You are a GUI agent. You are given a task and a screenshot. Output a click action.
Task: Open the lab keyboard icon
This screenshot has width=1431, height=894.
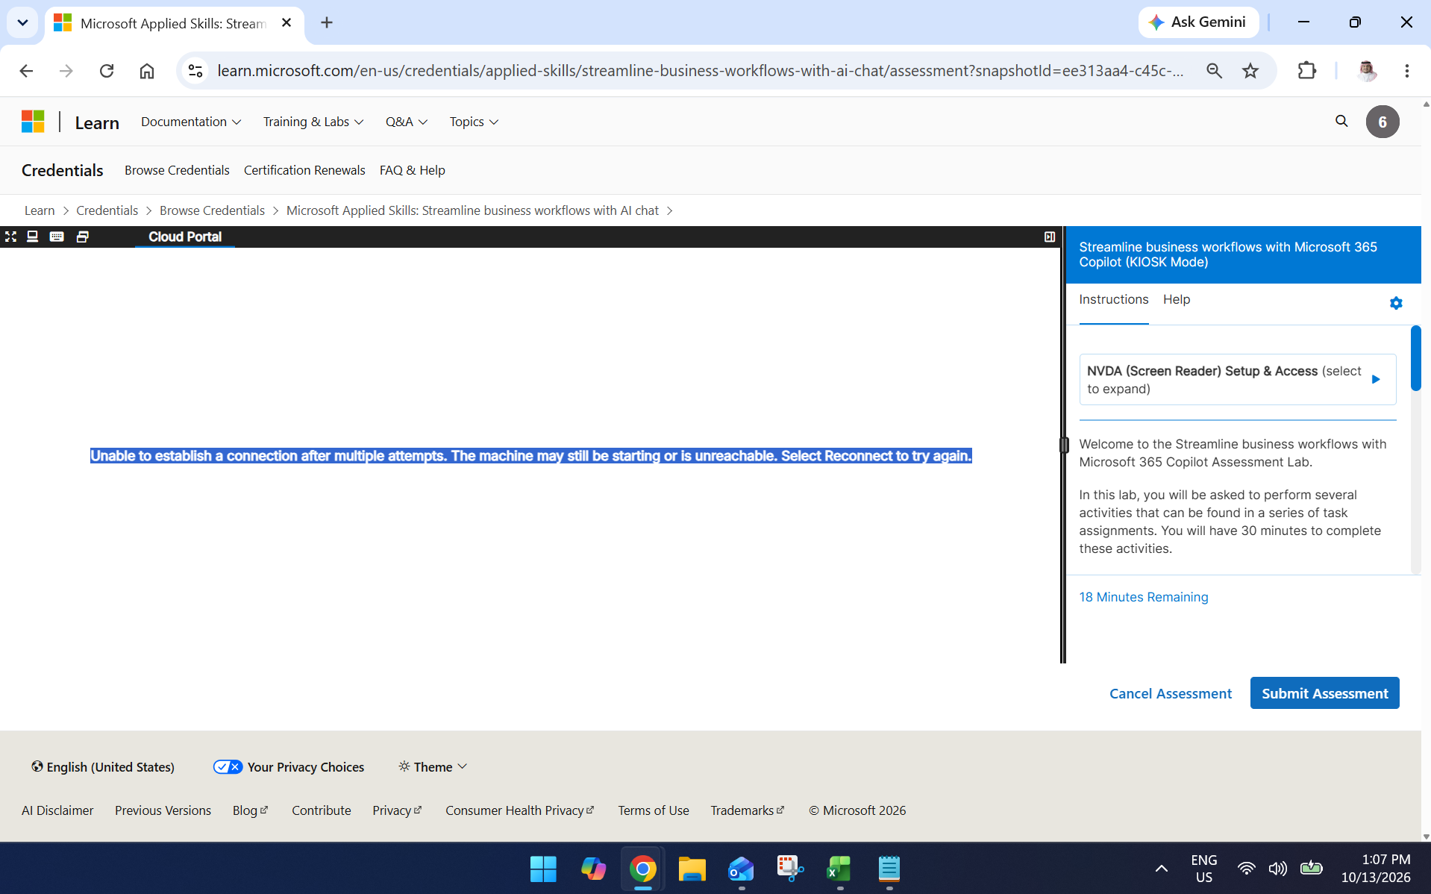pos(57,237)
